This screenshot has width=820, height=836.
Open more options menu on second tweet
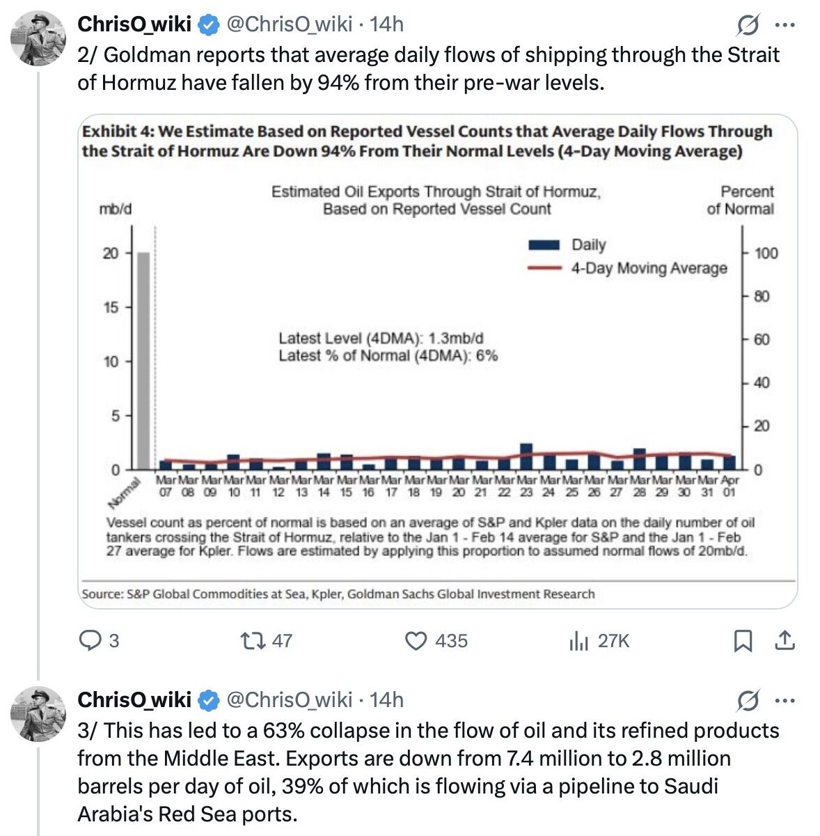coord(785,702)
